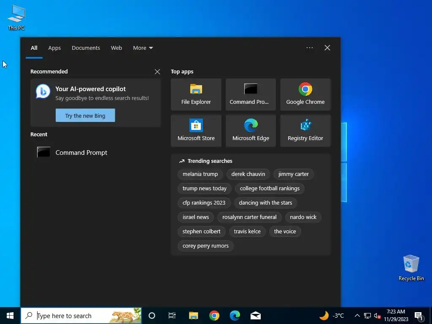Switch to the All tab
The image size is (432, 324).
34,48
